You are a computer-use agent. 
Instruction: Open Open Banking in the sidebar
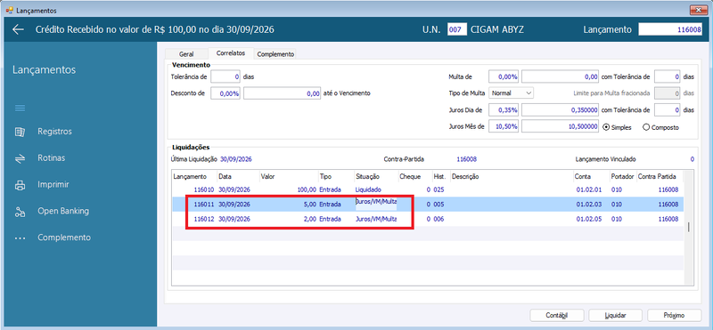pos(63,211)
